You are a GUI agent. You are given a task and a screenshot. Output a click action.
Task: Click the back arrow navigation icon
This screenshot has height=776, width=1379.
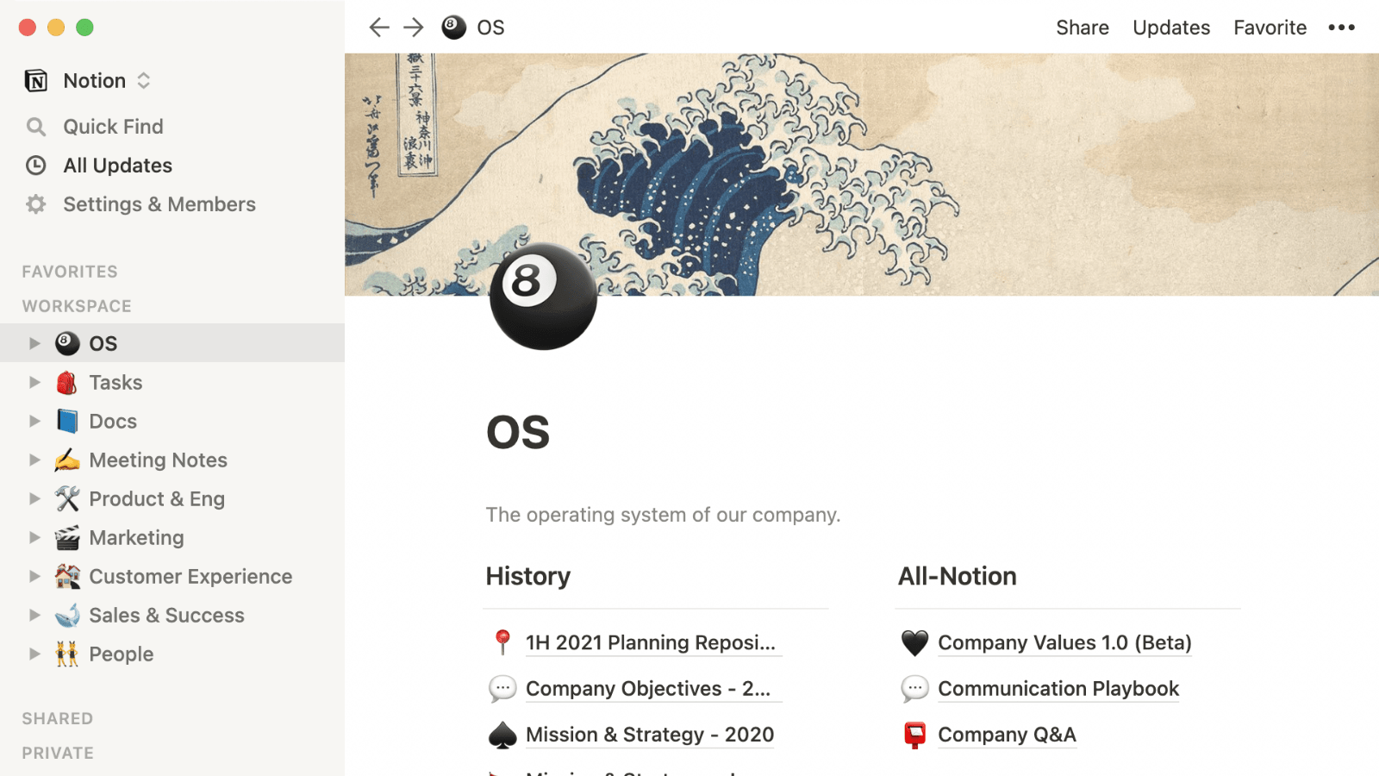coord(379,28)
